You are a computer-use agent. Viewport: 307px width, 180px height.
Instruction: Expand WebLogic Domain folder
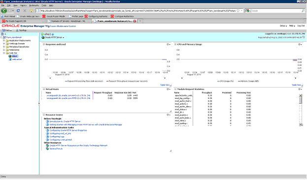(x=4, y=44)
